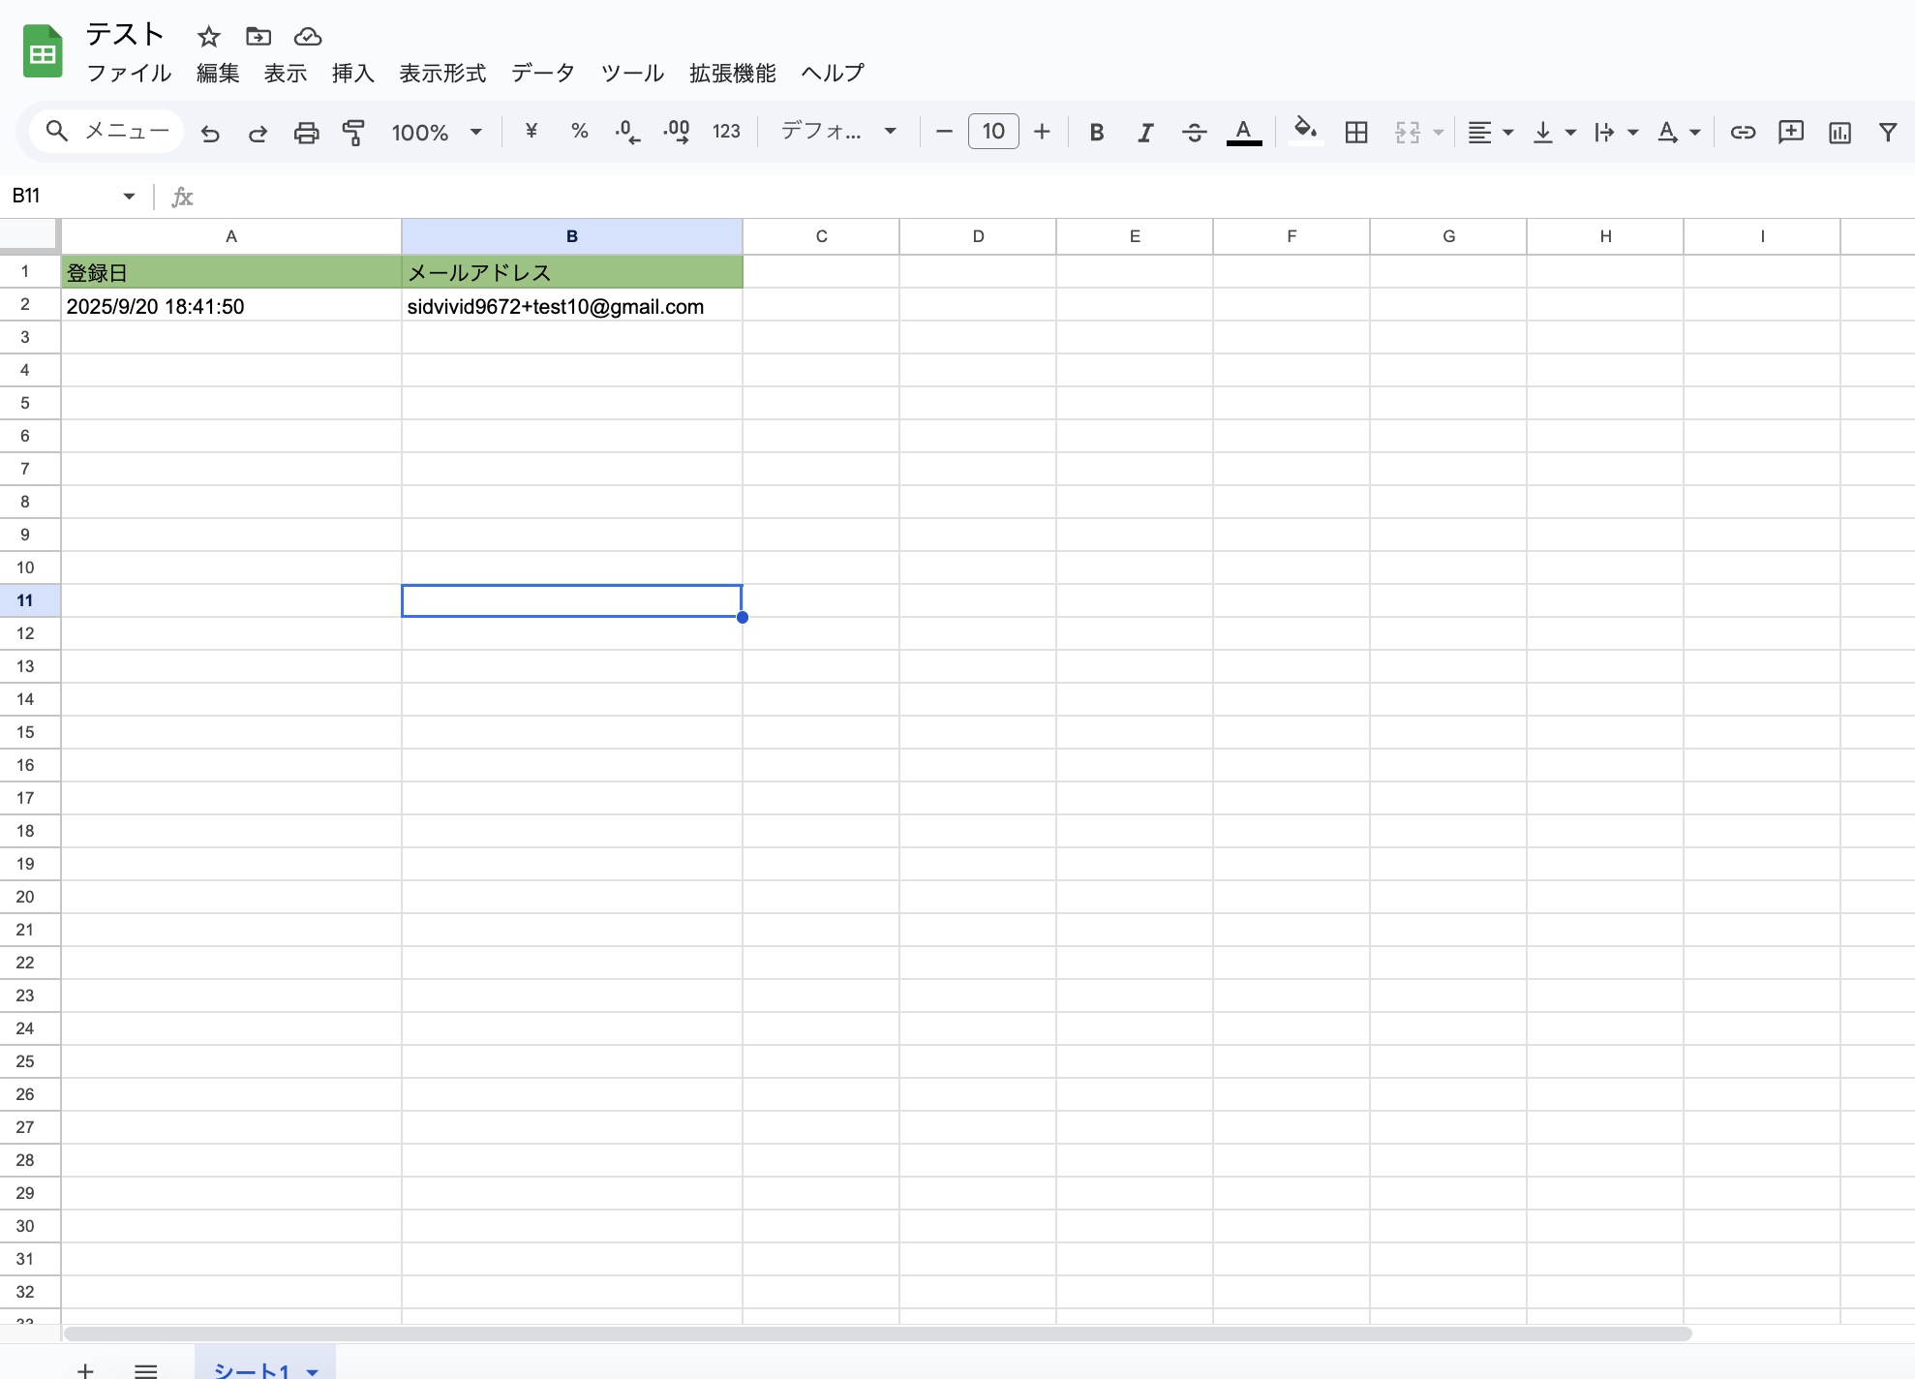The height and width of the screenshot is (1379, 1915).
Task: Toggle italic formatting
Action: 1145,133
